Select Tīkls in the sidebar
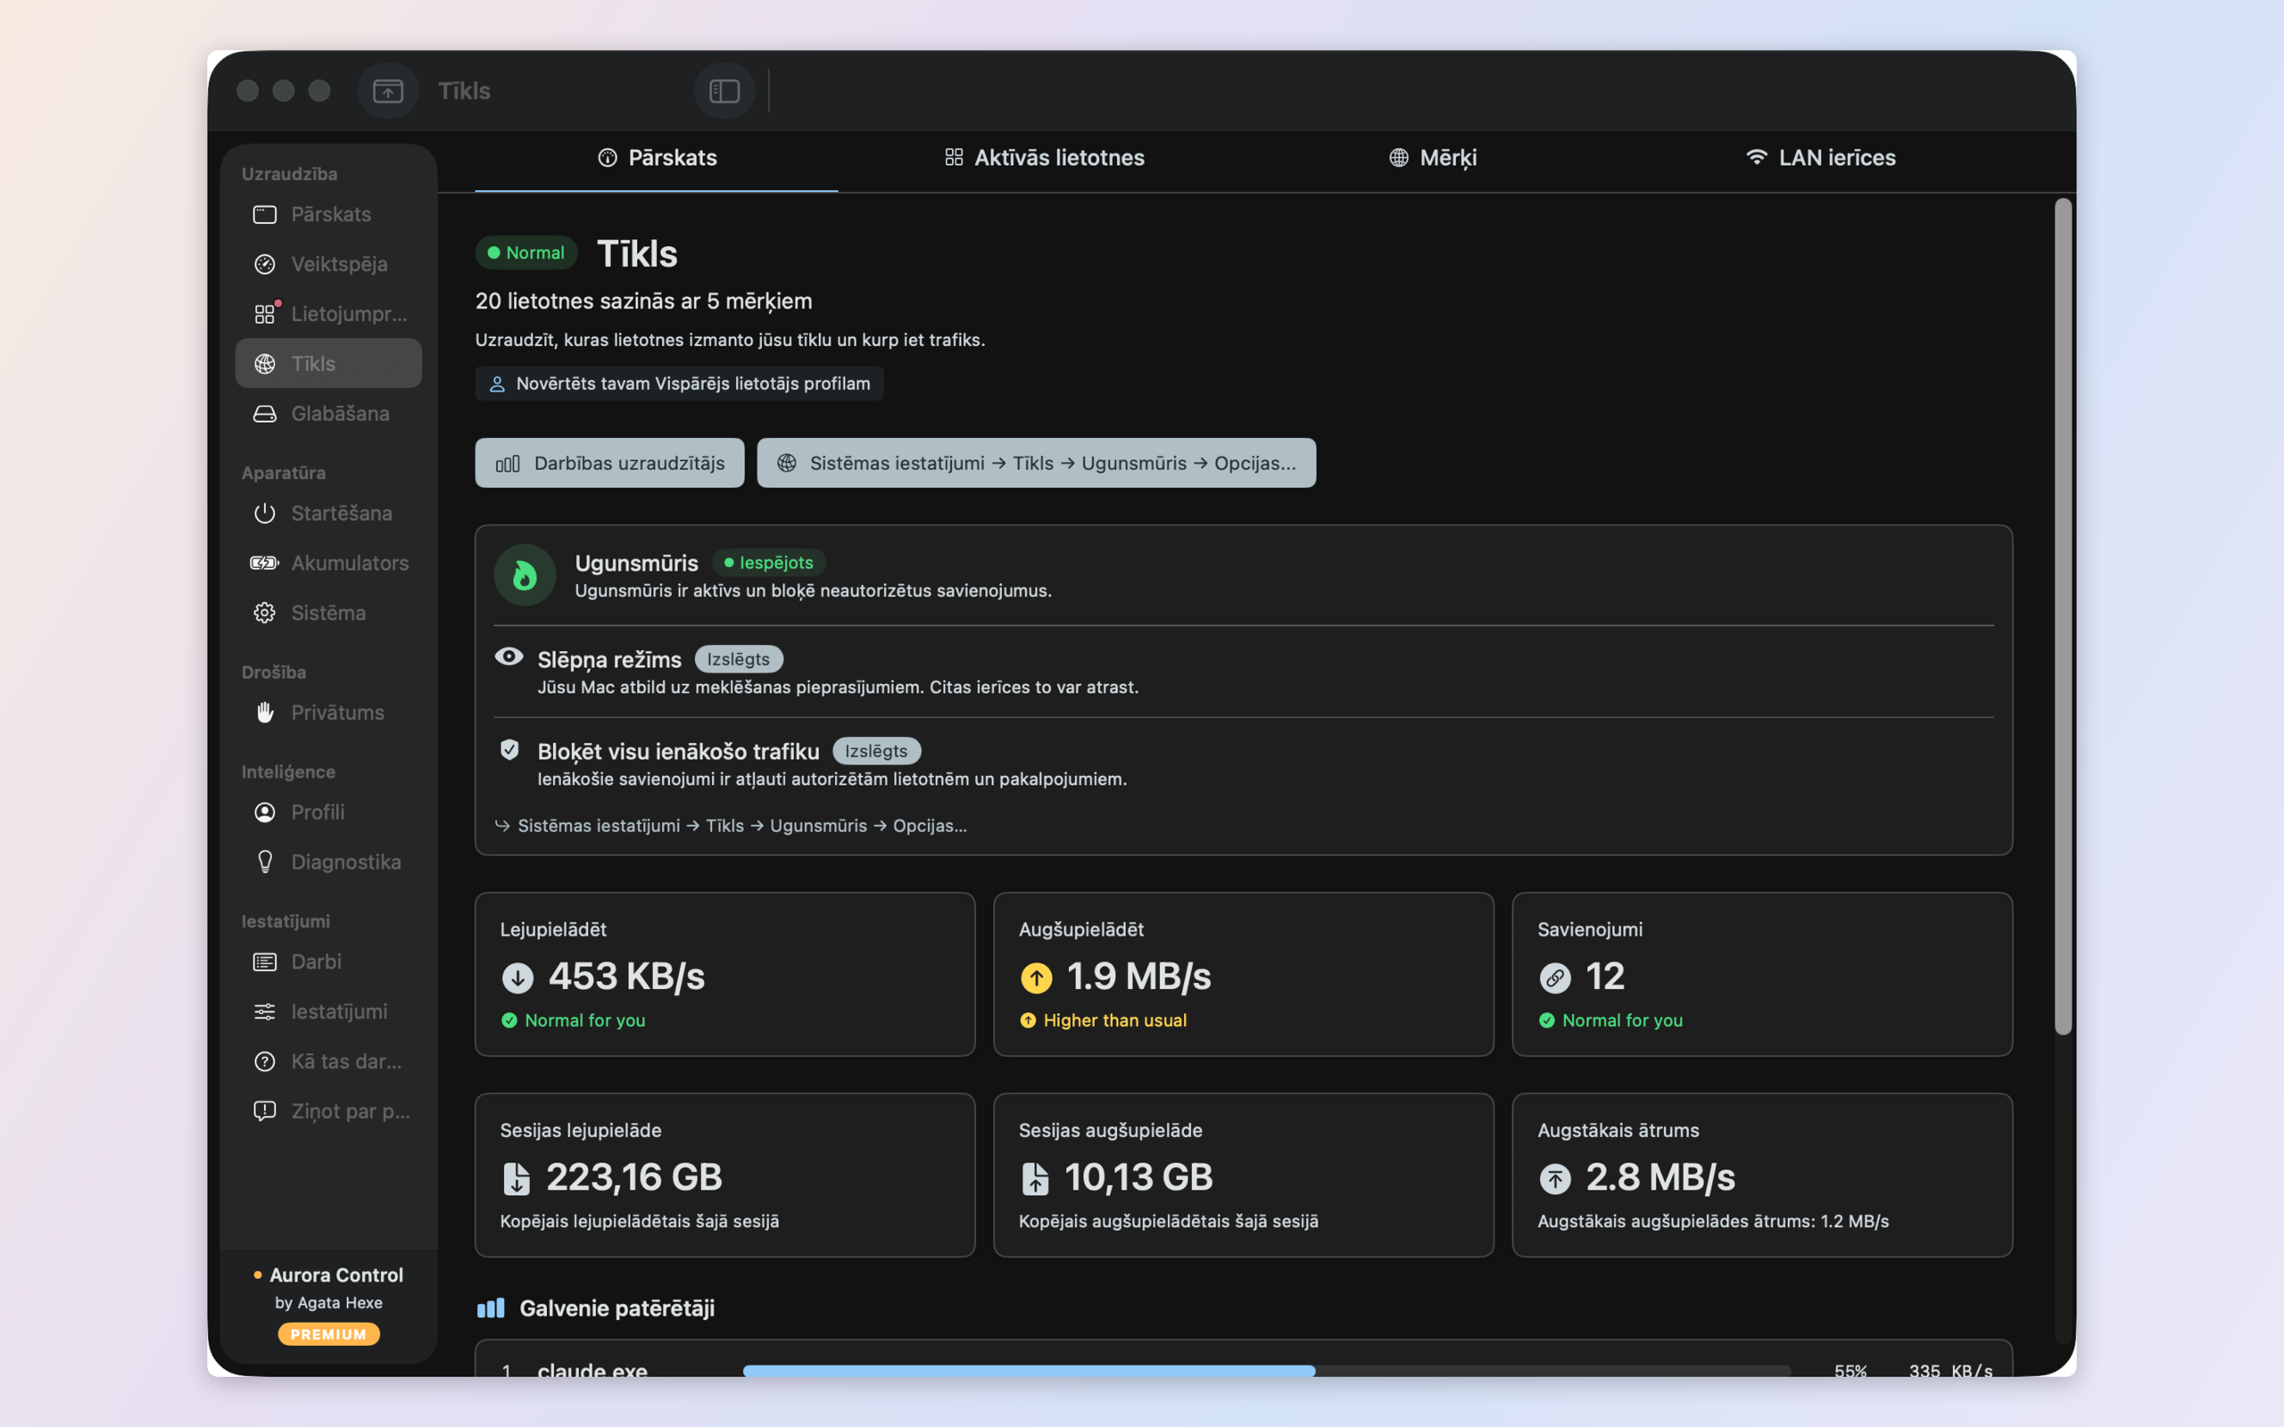2284x1427 pixels. (328, 363)
